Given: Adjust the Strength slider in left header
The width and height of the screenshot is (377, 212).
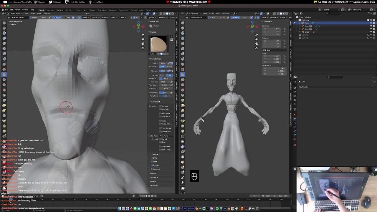Looking at the screenshot, I should (x=62, y=17).
